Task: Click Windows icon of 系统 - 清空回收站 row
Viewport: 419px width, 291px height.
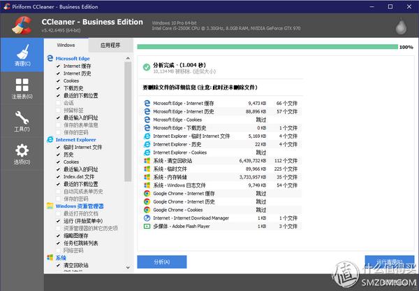Action: [x=147, y=161]
